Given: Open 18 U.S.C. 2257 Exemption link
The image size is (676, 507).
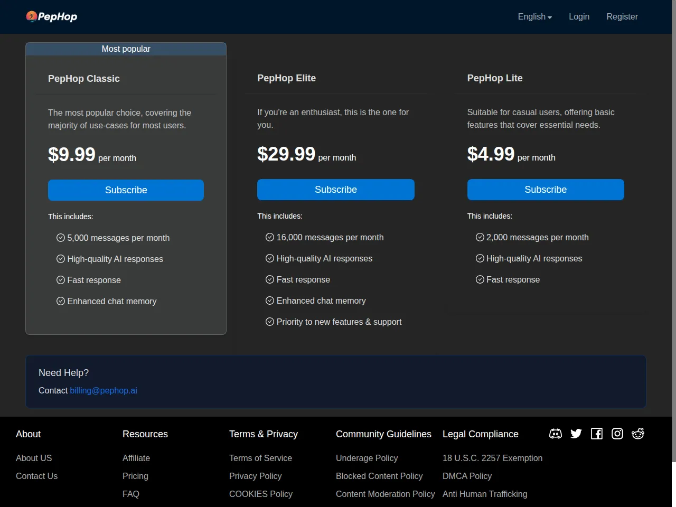Looking at the screenshot, I should click(492, 458).
